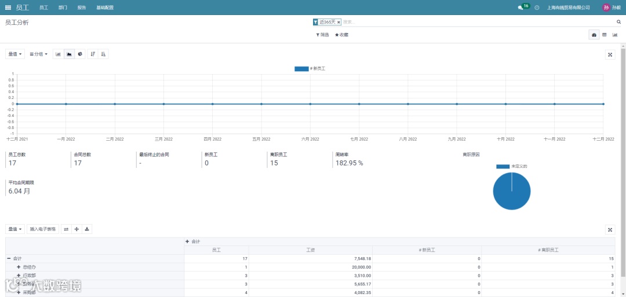
Task: Click the 3,510.00 salary cell
Action: [310, 276]
